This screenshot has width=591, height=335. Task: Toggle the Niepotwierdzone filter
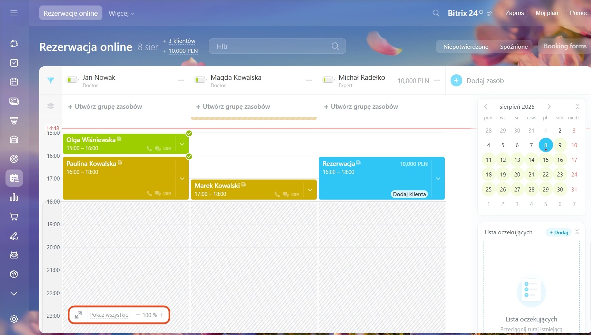(x=466, y=46)
